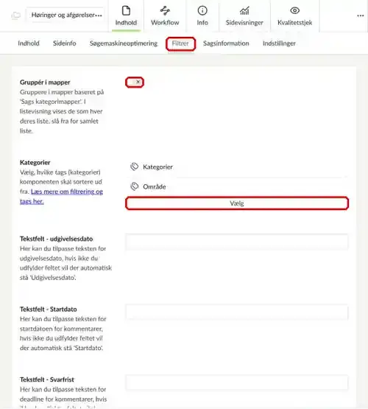Switch to the Sagsinformation tab

coord(226,43)
